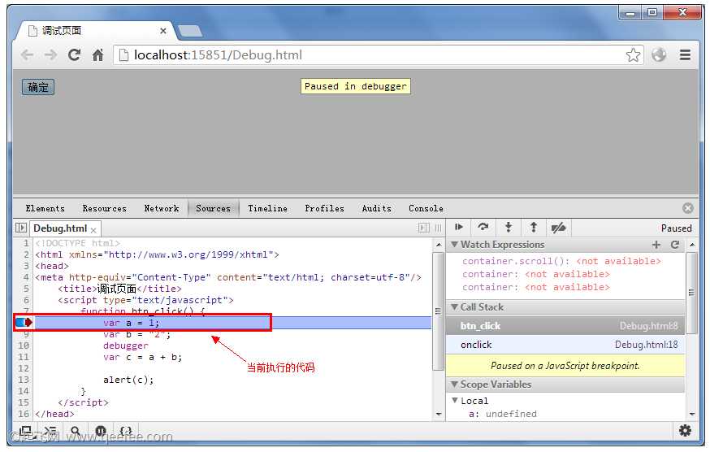710x452 pixels.
Task: Close the DevTools panel
Action: pos(688,208)
